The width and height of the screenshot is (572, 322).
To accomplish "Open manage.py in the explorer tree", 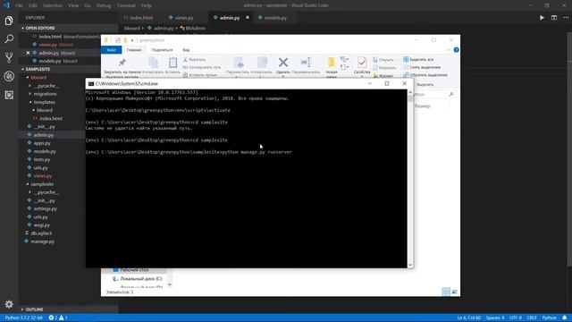I will point(42,241).
